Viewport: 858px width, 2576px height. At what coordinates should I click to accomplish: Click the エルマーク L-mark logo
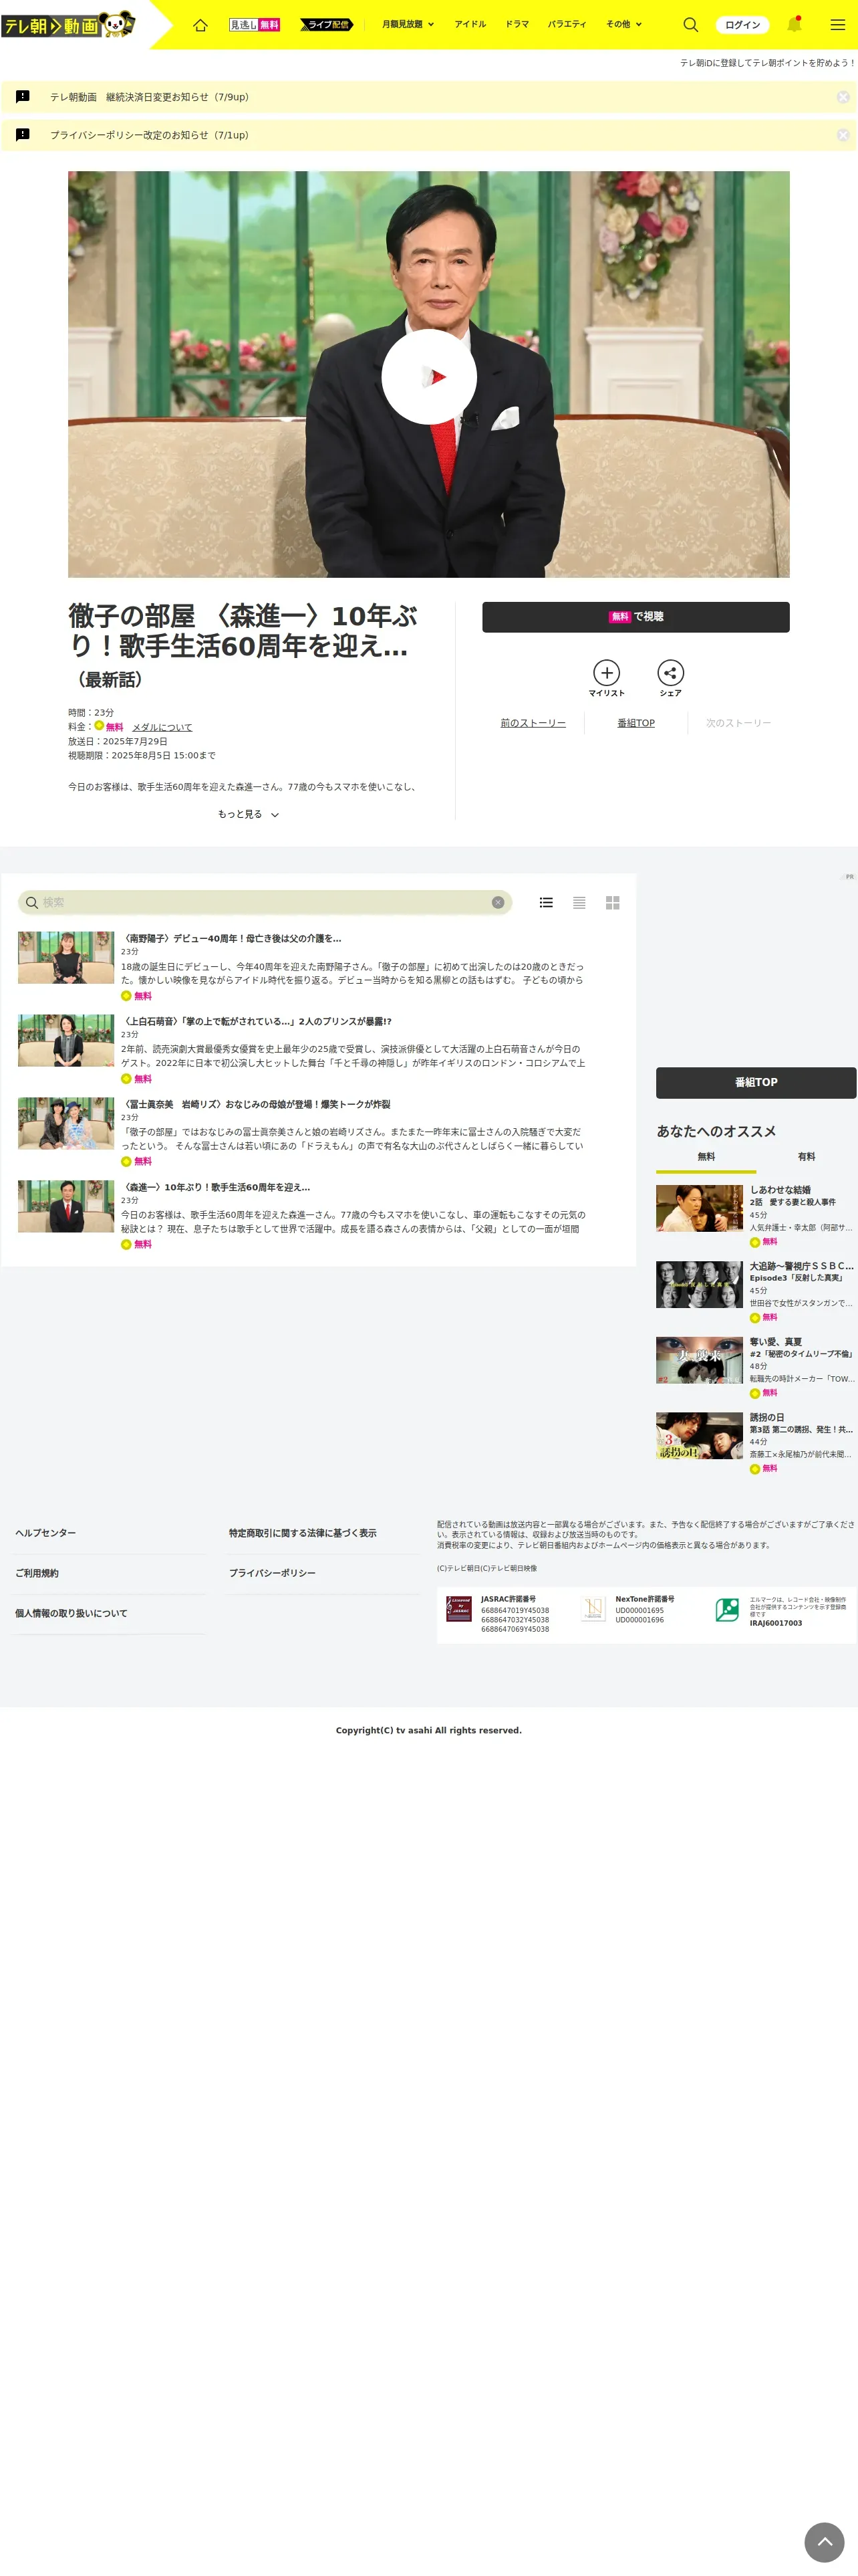coord(727,1609)
